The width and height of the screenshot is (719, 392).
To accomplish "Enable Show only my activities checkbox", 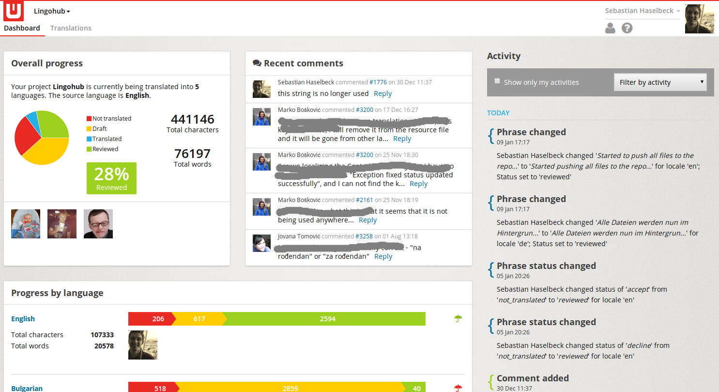I will coord(497,81).
